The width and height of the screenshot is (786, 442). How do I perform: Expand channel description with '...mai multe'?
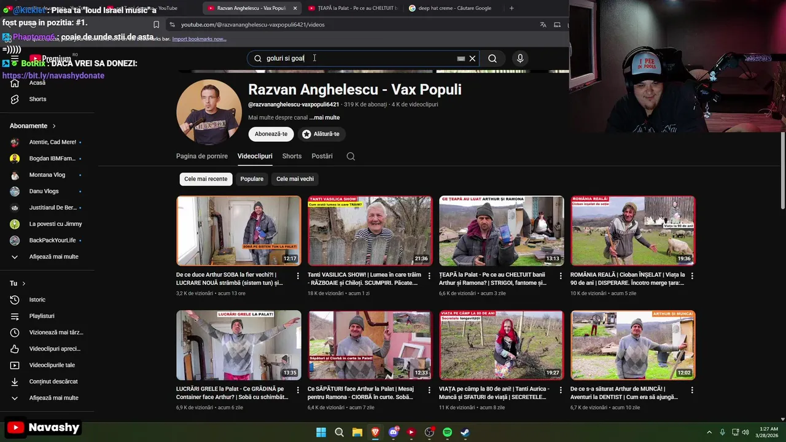(x=324, y=117)
